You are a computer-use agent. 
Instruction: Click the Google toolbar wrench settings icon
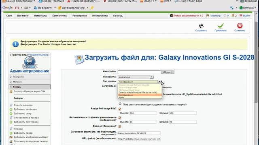pos(232,8)
